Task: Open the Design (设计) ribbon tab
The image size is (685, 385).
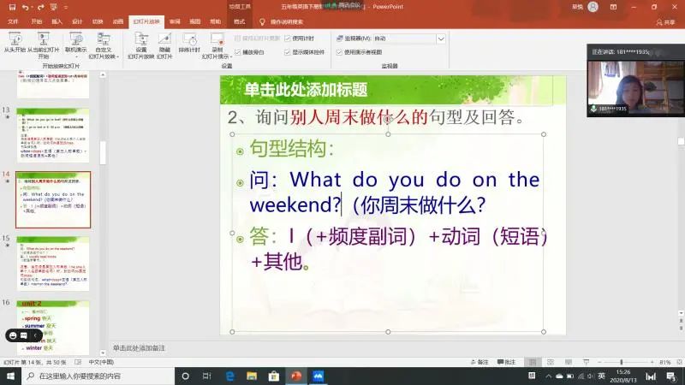Action: [77, 20]
